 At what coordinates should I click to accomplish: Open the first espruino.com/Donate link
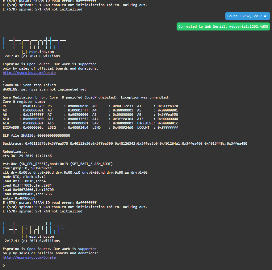pyautogui.click(x=29, y=73)
